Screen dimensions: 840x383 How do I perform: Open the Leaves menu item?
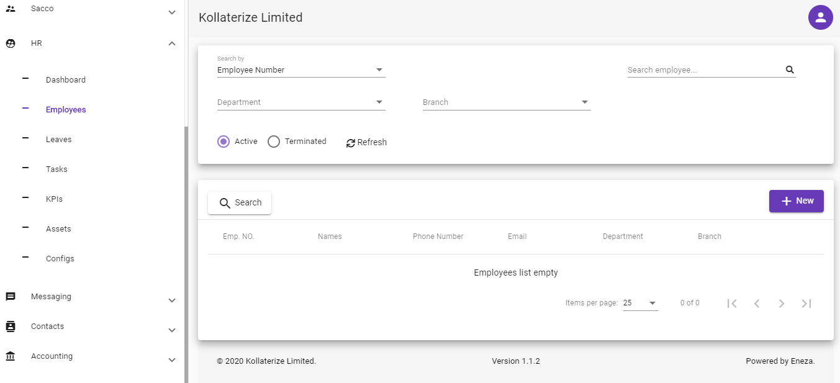click(x=59, y=140)
